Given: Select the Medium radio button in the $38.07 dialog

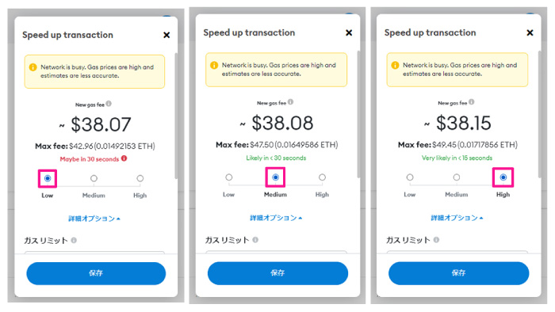Looking at the screenshot, I should tap(94, 178).
